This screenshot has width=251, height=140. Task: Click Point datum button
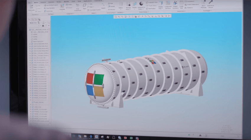pos(91,7)
